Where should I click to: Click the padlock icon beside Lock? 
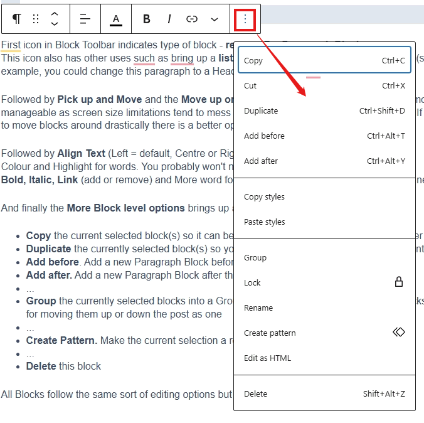point(399,282)
